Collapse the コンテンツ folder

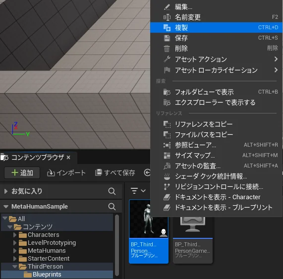10,226
